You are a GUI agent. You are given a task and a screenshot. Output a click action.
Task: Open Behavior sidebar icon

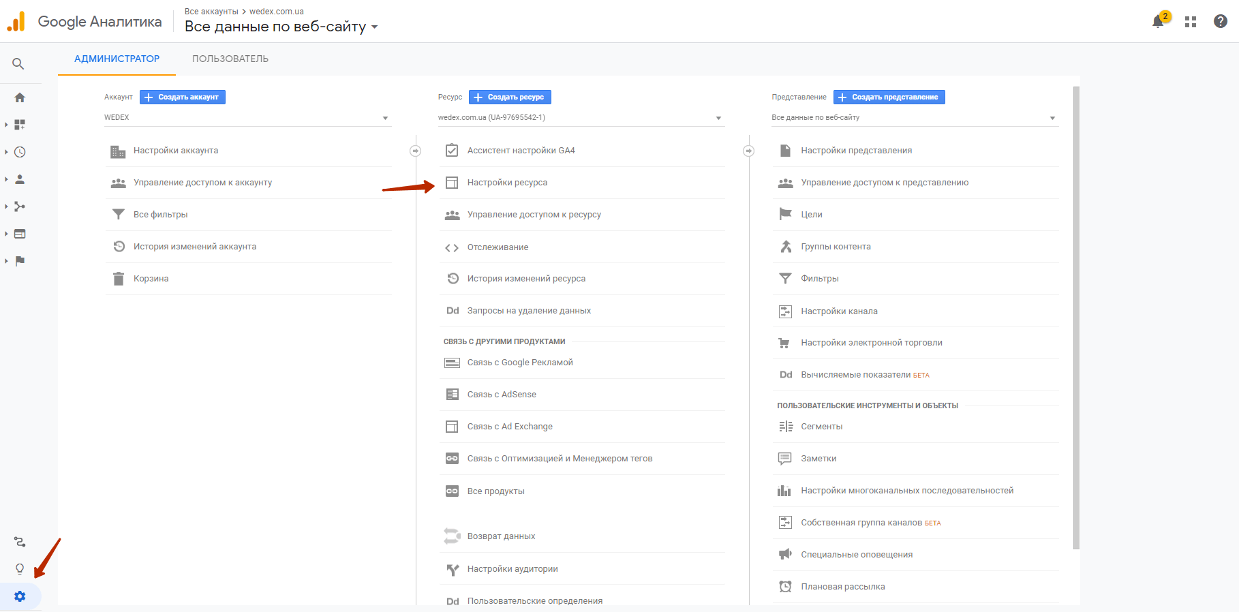click(x=20, y=234)
